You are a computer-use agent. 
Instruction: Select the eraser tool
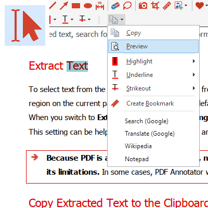[115, 6]
